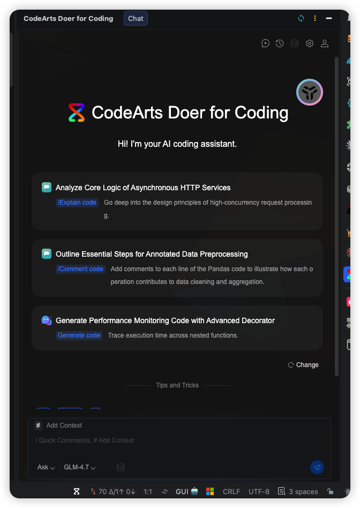Open the yellow three-dot options menu

315,18
